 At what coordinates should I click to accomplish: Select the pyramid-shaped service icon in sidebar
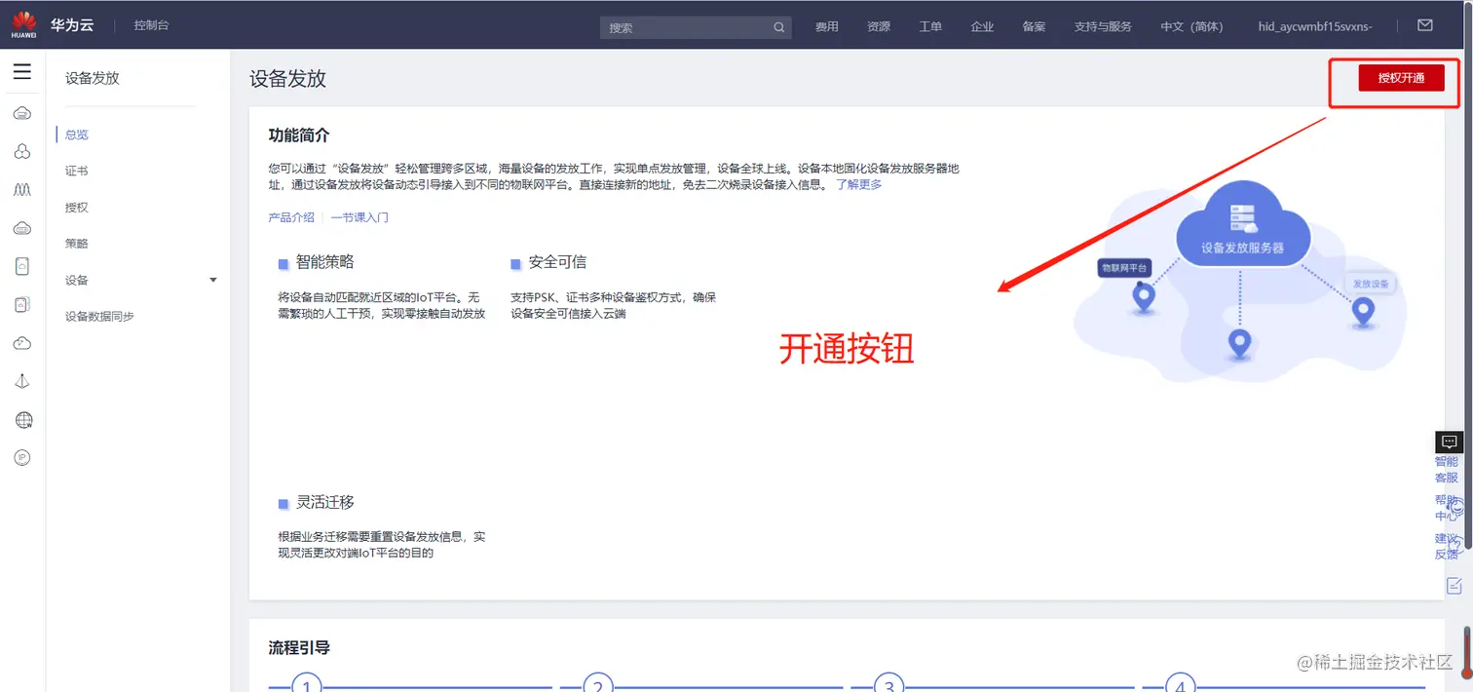click(x=22, y=380)
